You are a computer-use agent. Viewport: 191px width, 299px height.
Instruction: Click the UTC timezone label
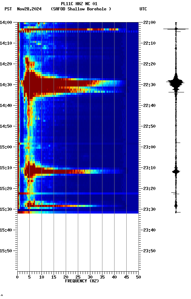143,9
